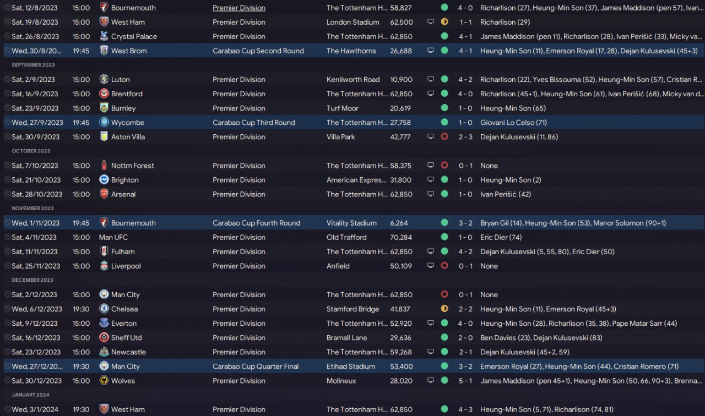
Task: Click the green win indicator on the Burnley row
Action: [444, 108]
